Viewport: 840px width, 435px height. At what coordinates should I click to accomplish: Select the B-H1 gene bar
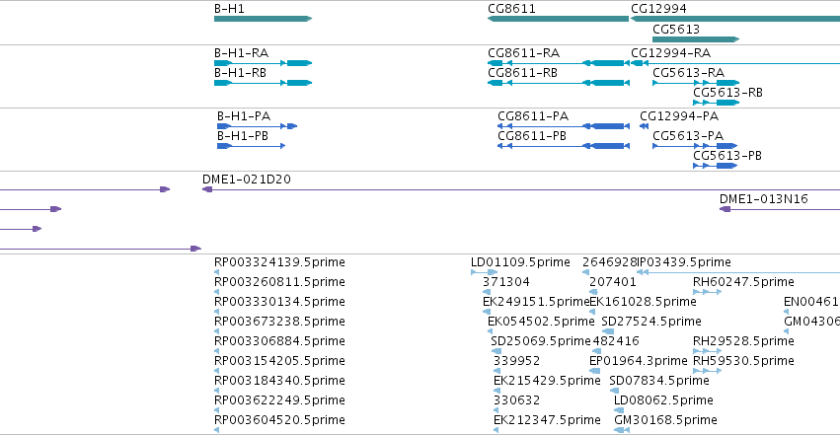coord(263,19)
